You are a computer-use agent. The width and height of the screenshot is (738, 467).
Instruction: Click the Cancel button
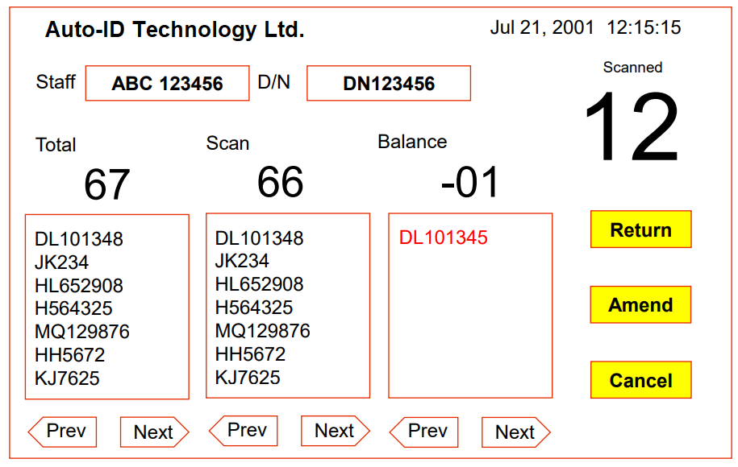(640, 380)
